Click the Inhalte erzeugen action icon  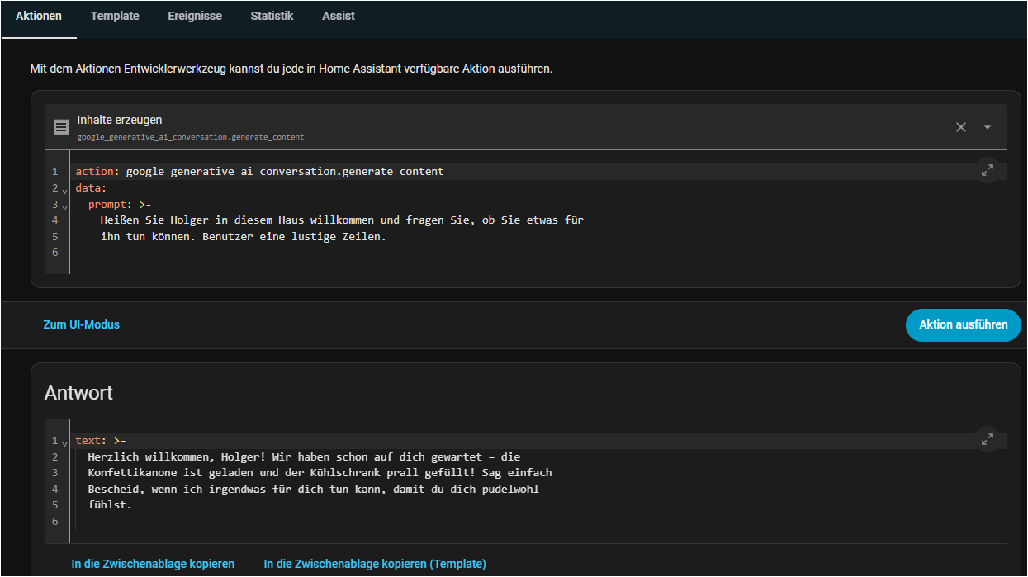(x=60, y=127)
